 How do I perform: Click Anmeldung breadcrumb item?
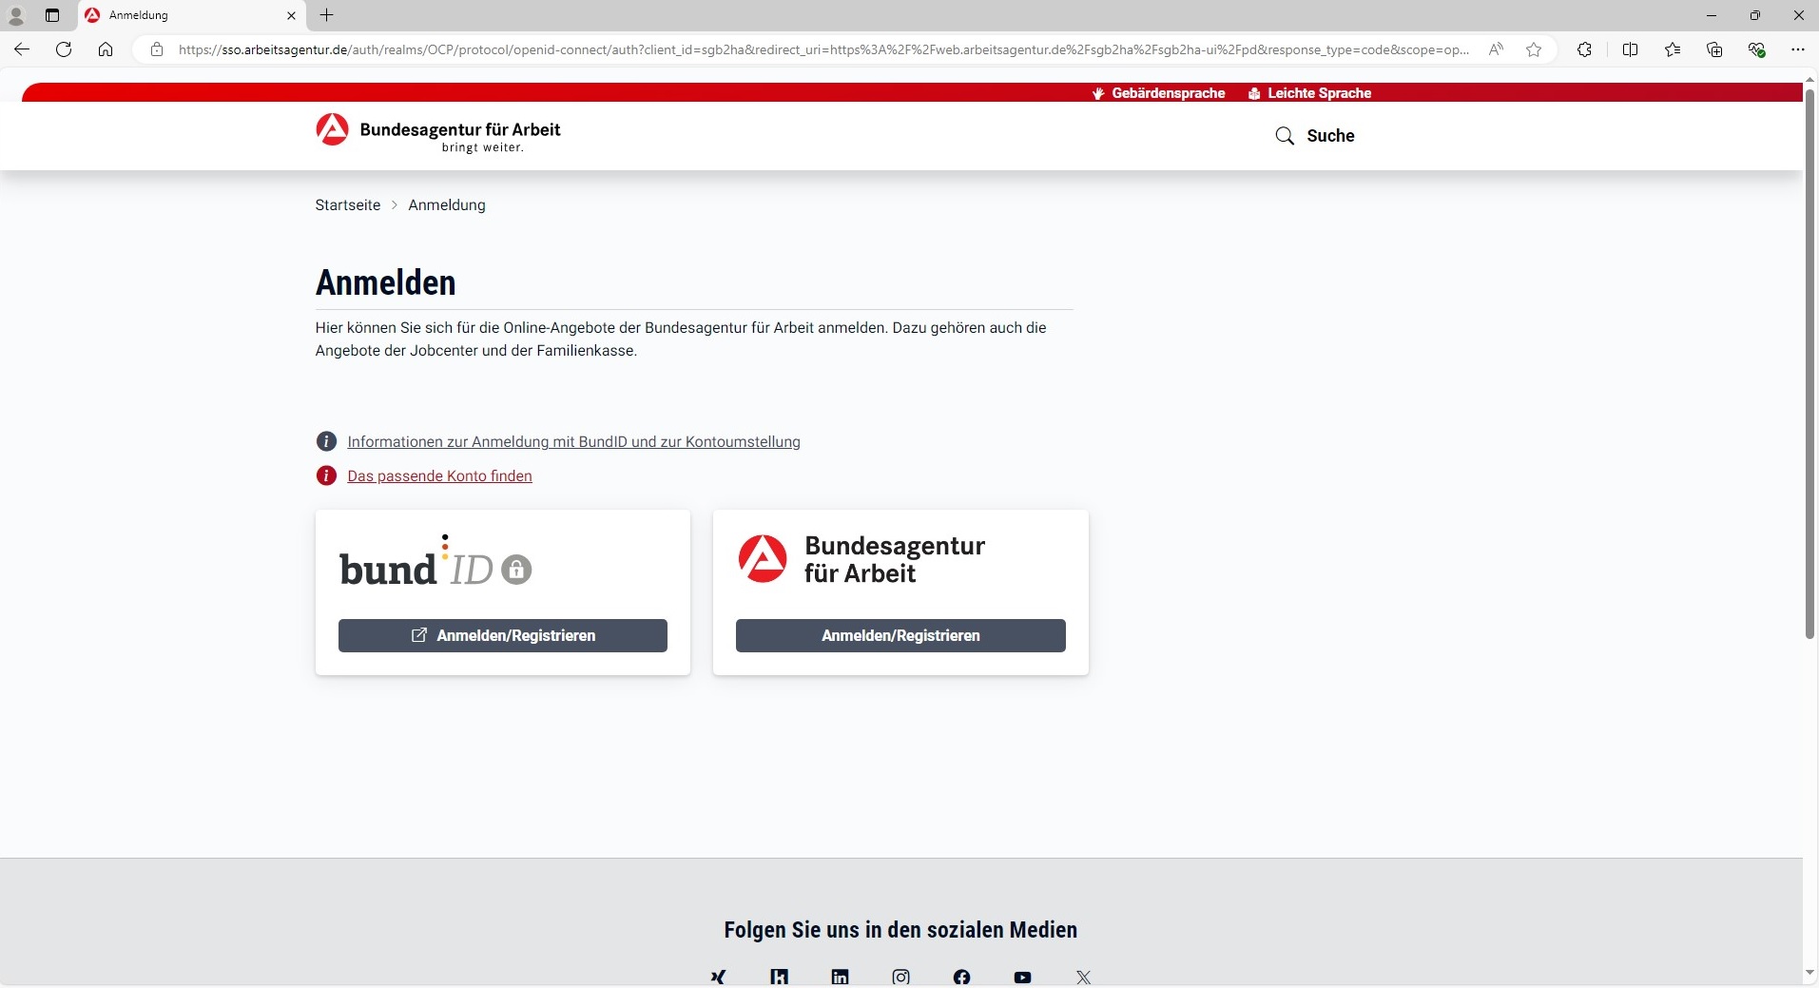tap(447, 205)
